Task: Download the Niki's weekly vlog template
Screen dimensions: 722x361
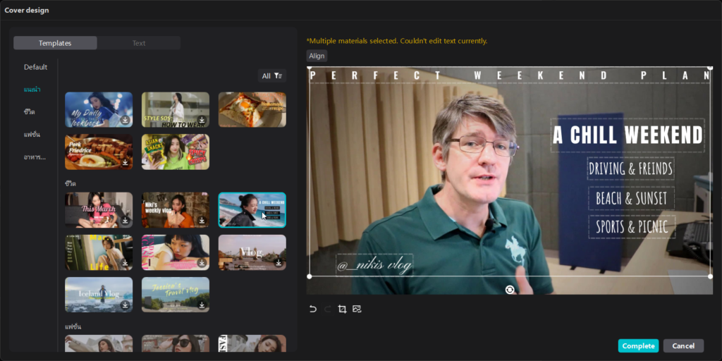Action: pyautogui.click(x=202, y=221)
